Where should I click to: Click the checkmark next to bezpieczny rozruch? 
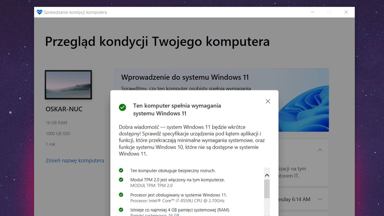122,171
